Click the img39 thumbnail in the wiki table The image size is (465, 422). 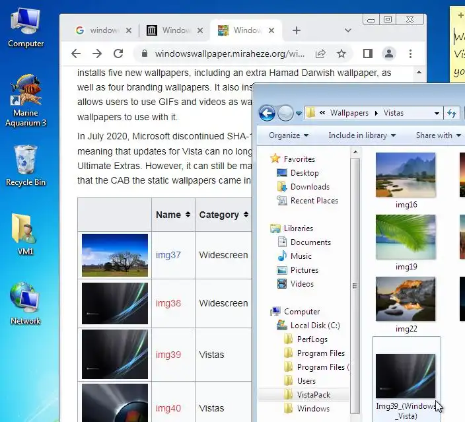pyautogui.click(x=115, y=354)
